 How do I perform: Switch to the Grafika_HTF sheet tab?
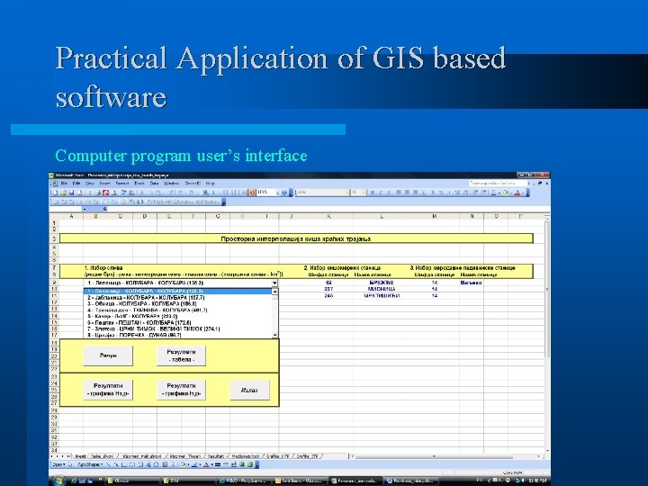click(278, 456)
